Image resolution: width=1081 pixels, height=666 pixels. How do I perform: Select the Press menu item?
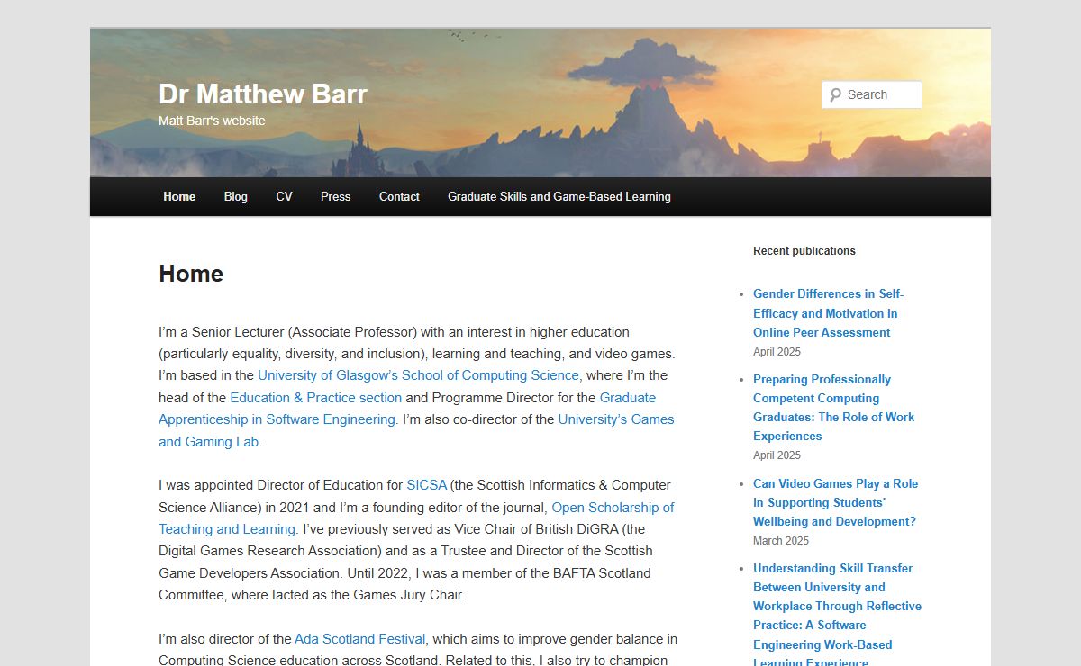point(335,196)
